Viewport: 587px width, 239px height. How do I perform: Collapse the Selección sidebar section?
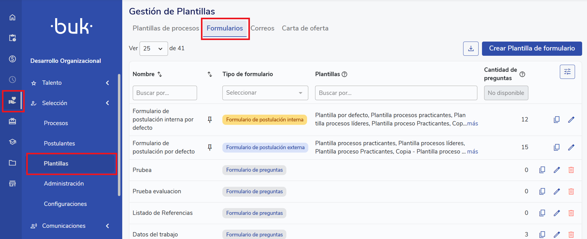point(107,103)
